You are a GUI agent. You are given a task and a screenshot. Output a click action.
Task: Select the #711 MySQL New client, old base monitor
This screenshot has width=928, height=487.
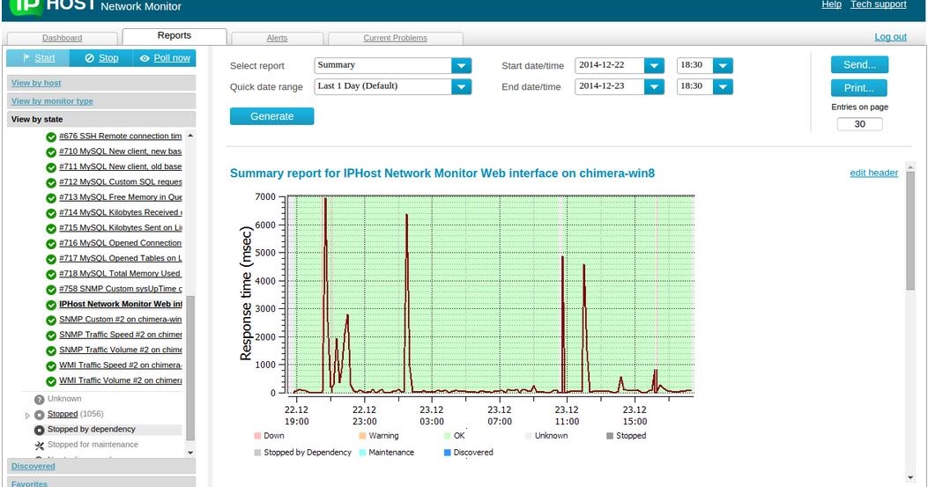(x=120, y=166)
